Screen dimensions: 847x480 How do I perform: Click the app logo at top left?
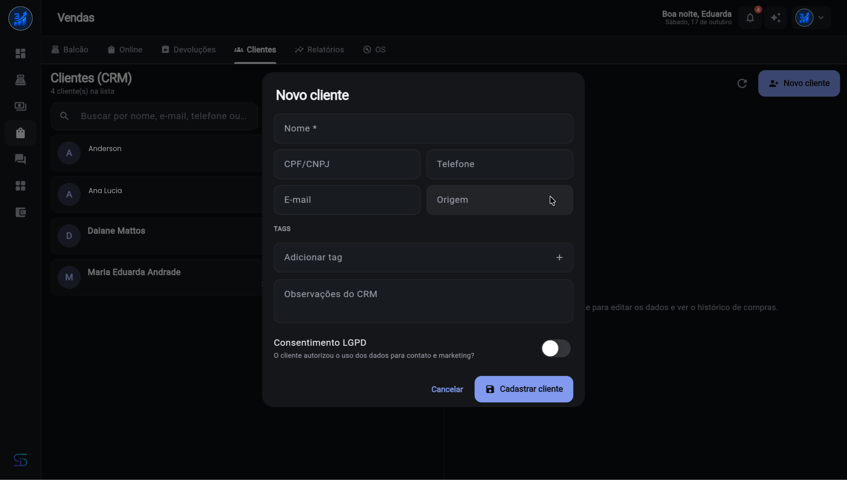tap(20, 18)
